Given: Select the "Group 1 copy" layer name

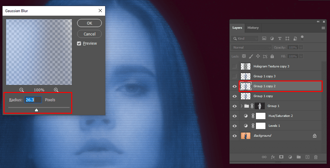Looking at the screenshot, I should click(x=263, y=96).
